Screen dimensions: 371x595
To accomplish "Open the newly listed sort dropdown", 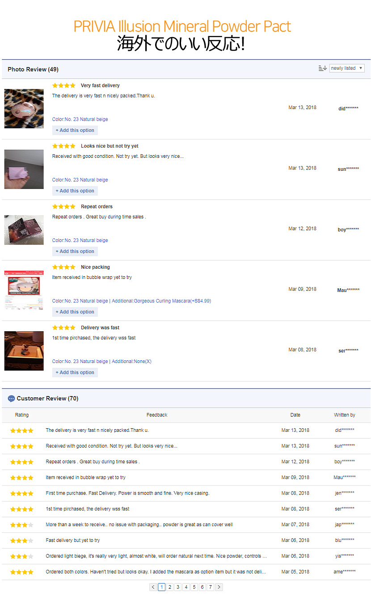I will (x=347, y=68).
